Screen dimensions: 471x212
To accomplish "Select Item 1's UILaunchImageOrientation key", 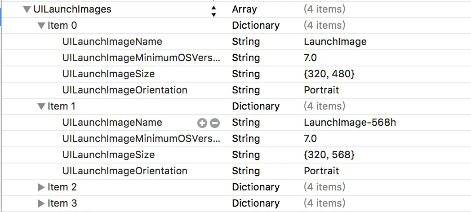I will coord(125,171).
